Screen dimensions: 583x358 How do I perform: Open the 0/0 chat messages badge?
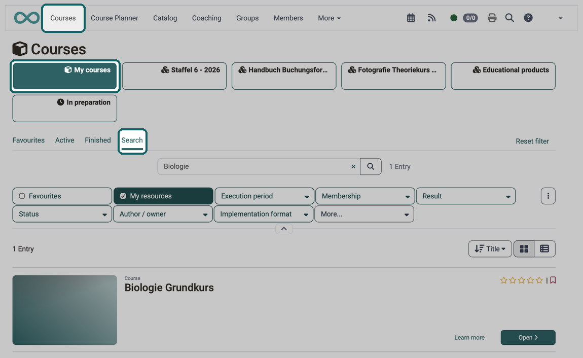click(x=470, y=18)
